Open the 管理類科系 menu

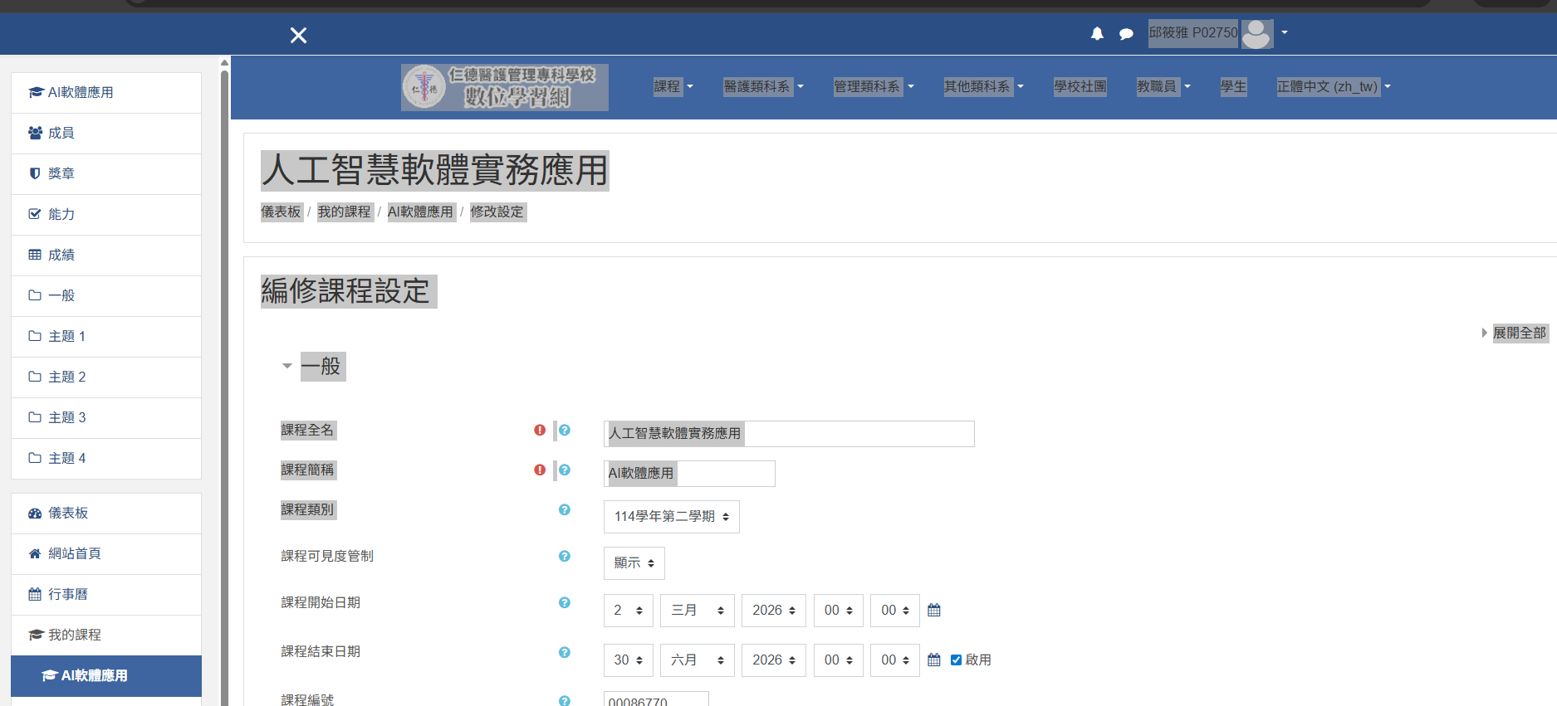[x=874, y=87]
